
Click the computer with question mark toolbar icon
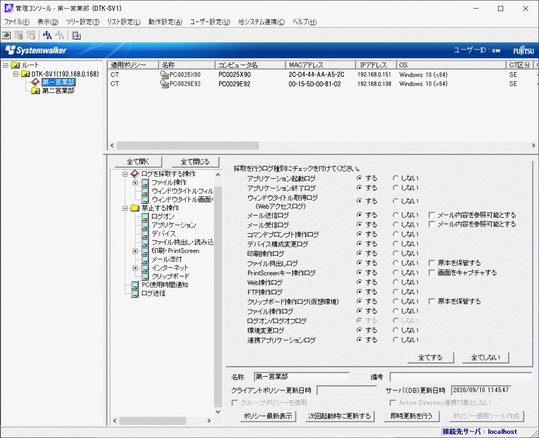tap(76, 35)
